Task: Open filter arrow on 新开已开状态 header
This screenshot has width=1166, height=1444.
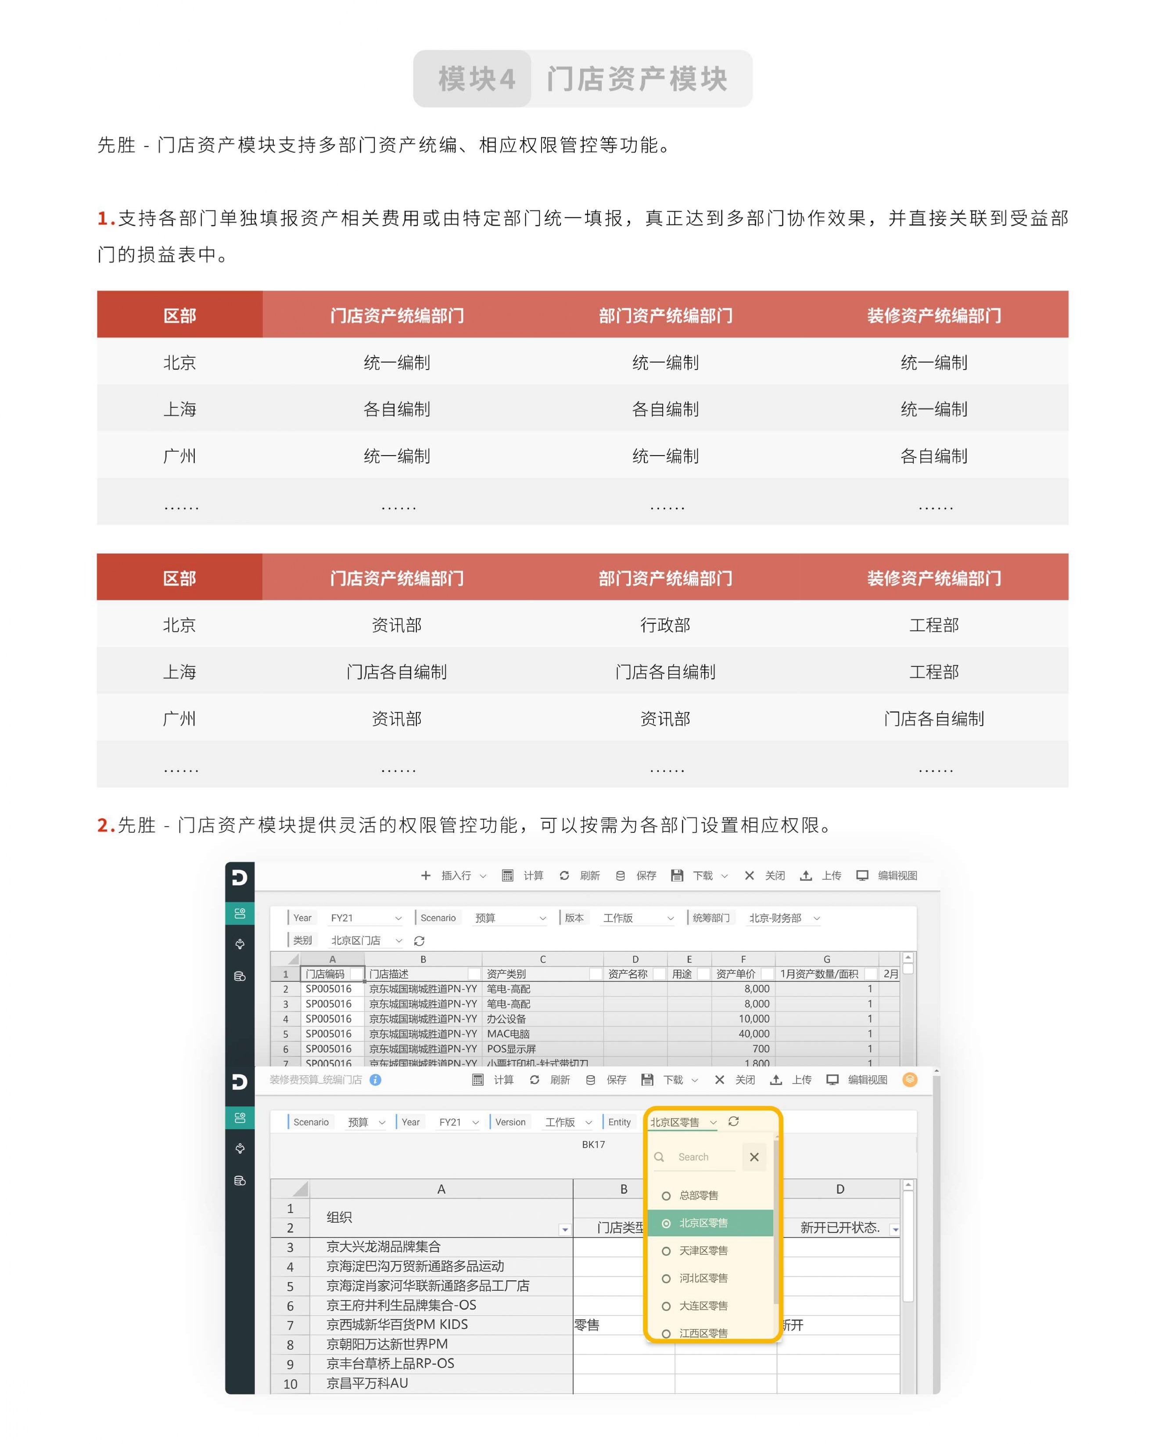Action: pyautogui.click(x=895, y=1230)
